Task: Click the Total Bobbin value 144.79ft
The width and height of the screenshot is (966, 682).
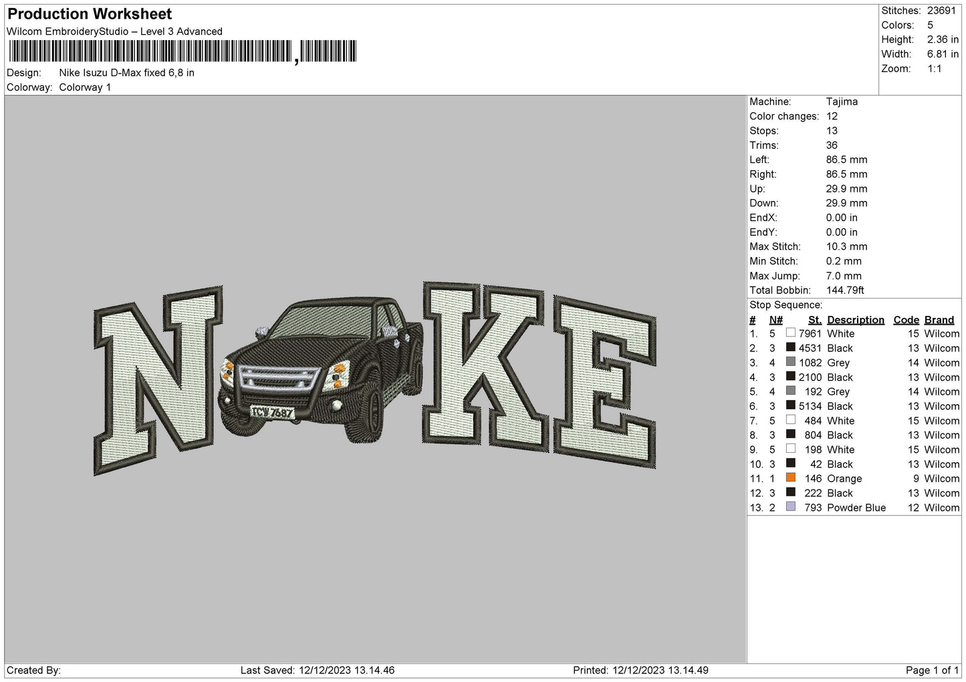Action: point(845,290)
